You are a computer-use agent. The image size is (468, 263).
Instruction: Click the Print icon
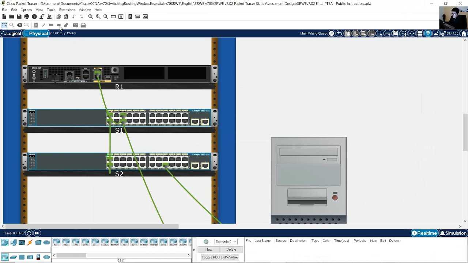[27, 16]
